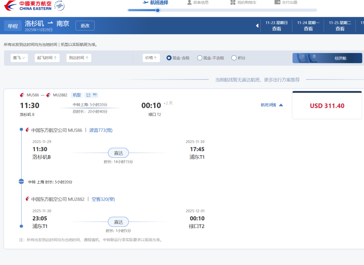Select the 积分 points radio option

[x=234, y=58]
